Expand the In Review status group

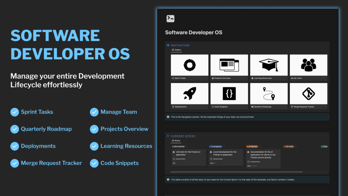(x=252, y=146)
